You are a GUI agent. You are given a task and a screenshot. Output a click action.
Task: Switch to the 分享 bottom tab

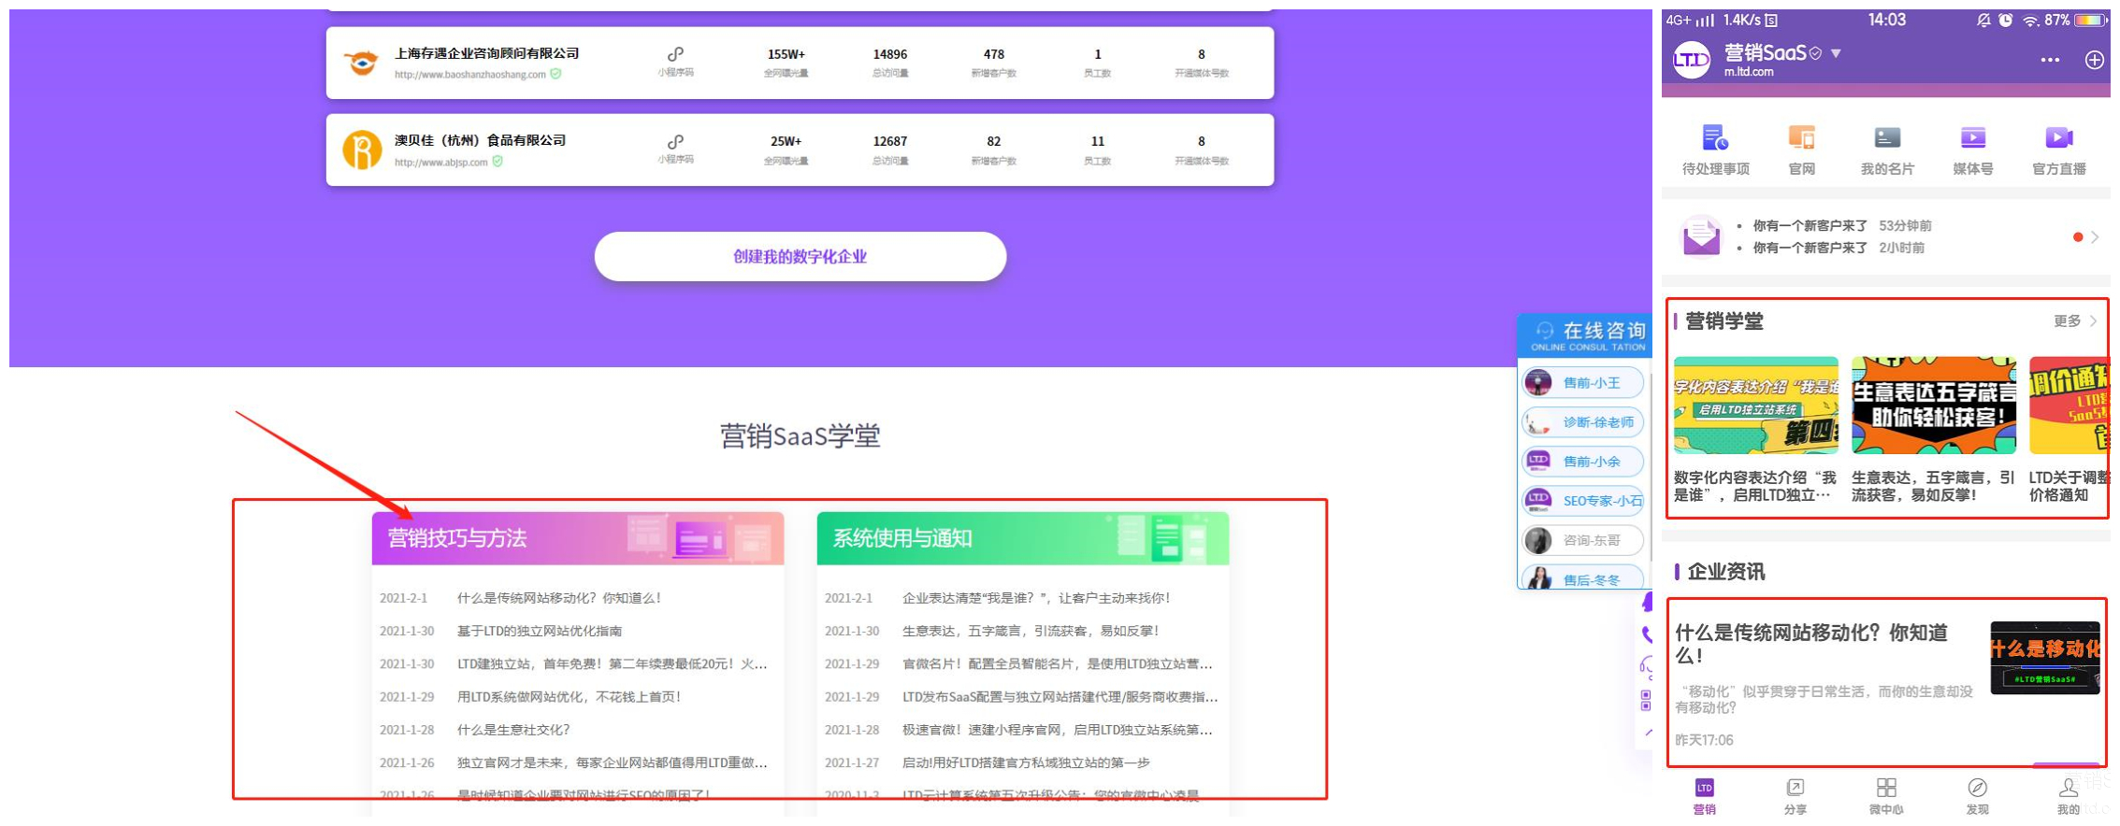[1795, 795]
